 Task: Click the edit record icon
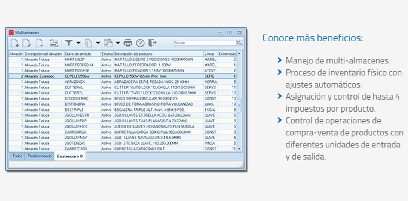[x=27, y=43]
